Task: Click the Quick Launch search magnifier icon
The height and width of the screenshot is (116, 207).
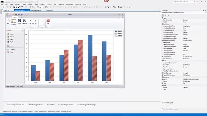Action: [x=194, y=2]
